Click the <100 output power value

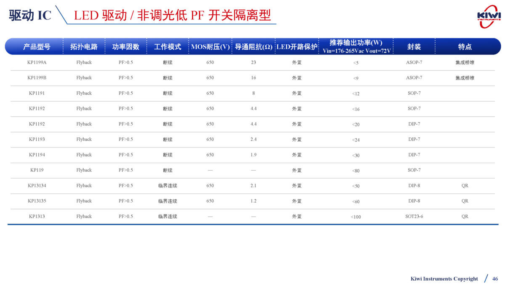pos(356,217)
